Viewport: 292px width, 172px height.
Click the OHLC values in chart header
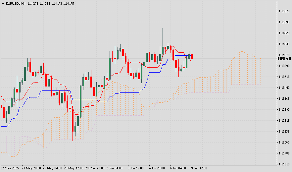tap(51, 4)
